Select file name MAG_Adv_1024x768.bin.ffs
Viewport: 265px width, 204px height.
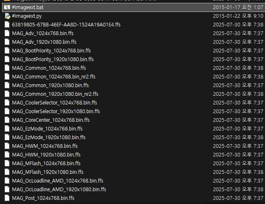[43, 33]
